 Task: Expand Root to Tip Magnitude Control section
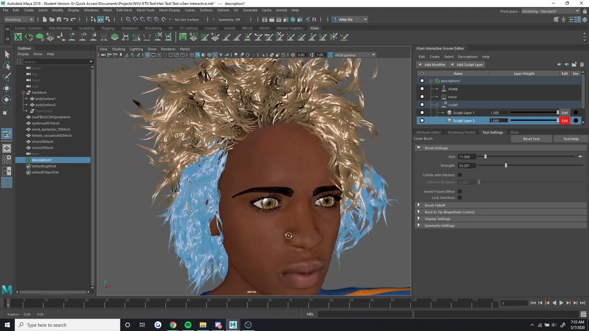click(x=418, y=212)
